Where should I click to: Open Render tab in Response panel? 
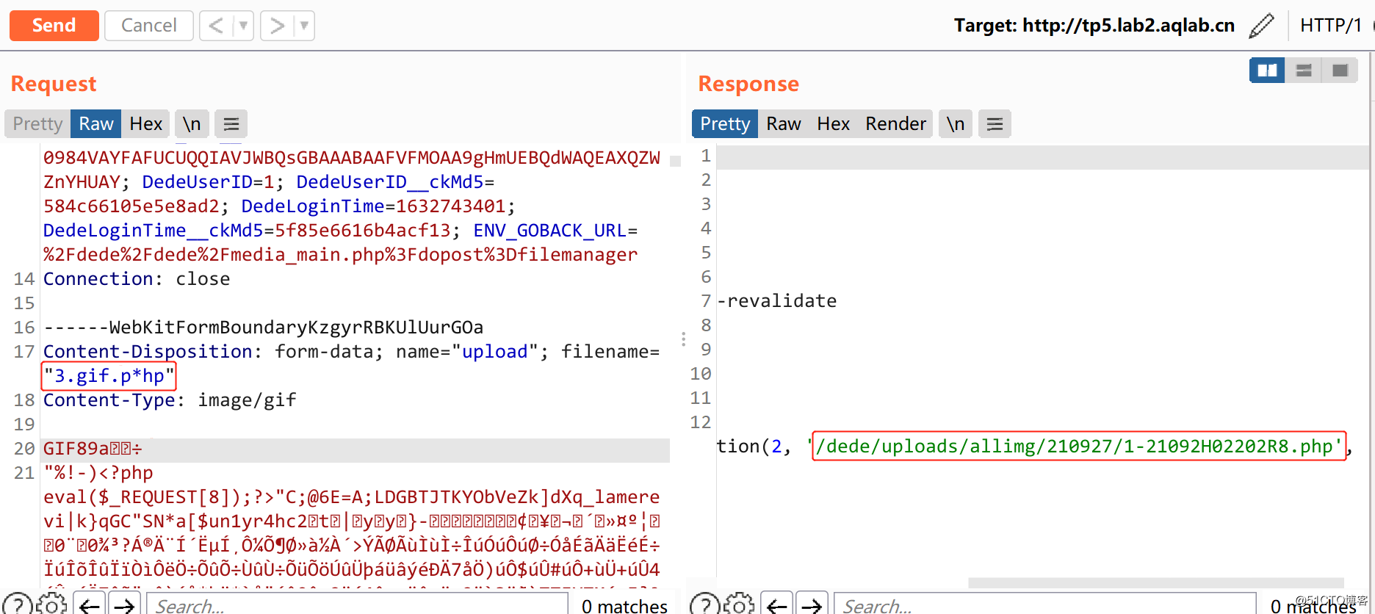coord(895,123)
